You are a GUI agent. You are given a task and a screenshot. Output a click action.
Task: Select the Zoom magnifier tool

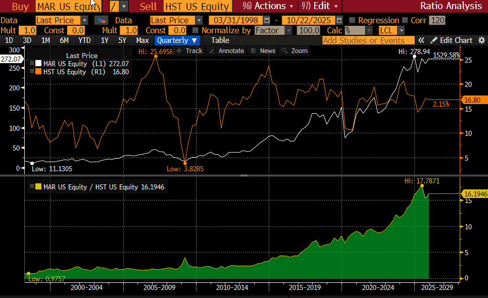294,51
